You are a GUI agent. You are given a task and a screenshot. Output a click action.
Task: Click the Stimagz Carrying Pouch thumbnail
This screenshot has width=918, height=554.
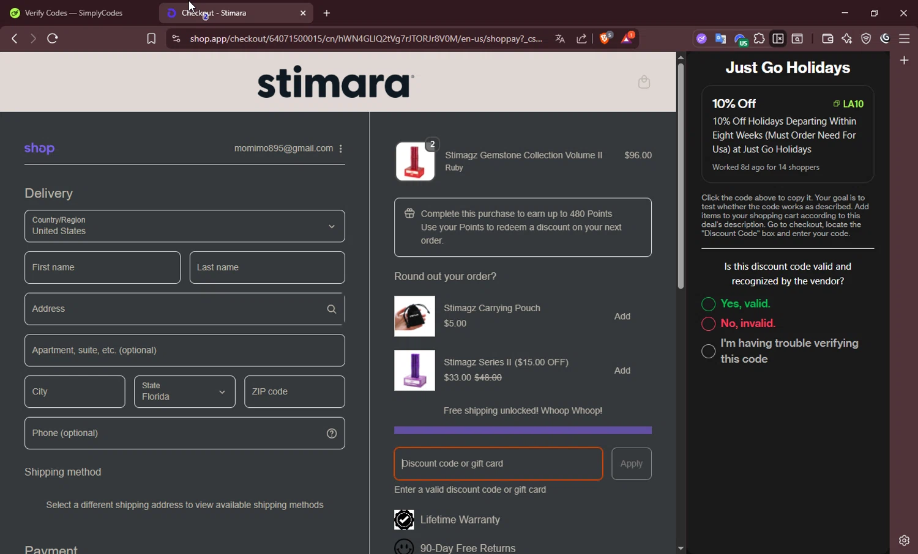pyautogui.click(x=414, y=316)
